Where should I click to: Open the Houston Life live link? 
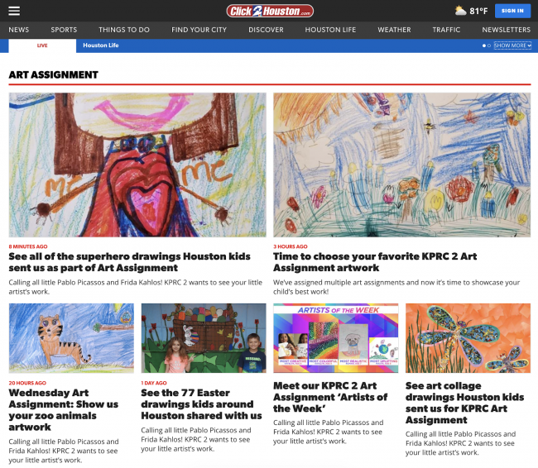click(101, 45)
